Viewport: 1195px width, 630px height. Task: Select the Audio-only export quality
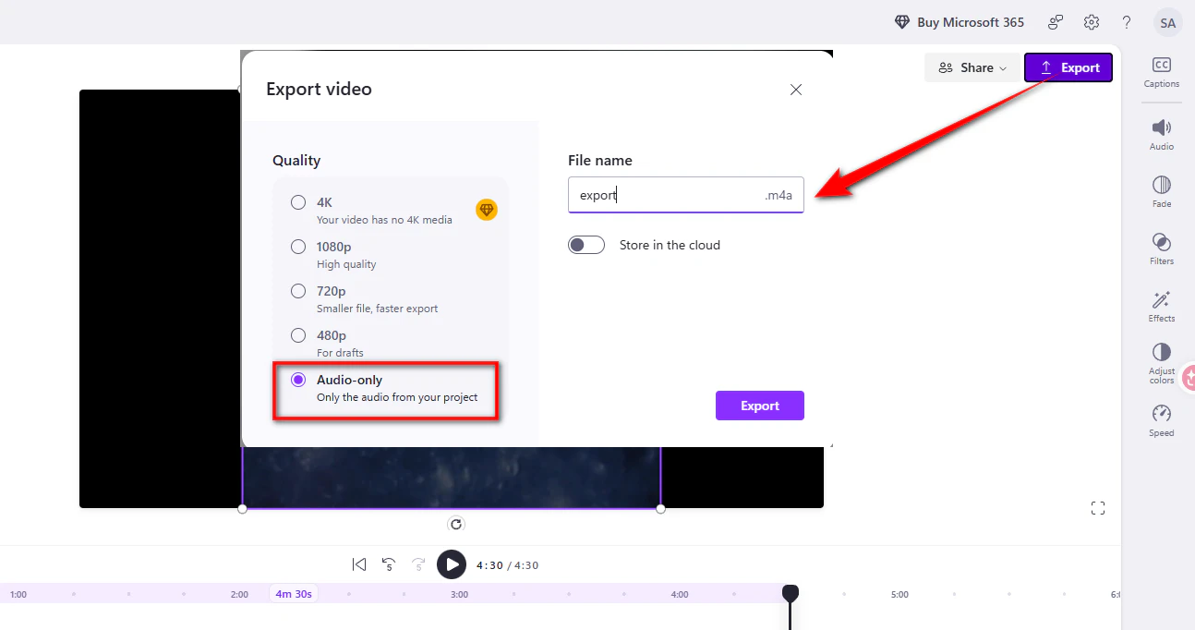pyautogui.click(x=297, y=379)
